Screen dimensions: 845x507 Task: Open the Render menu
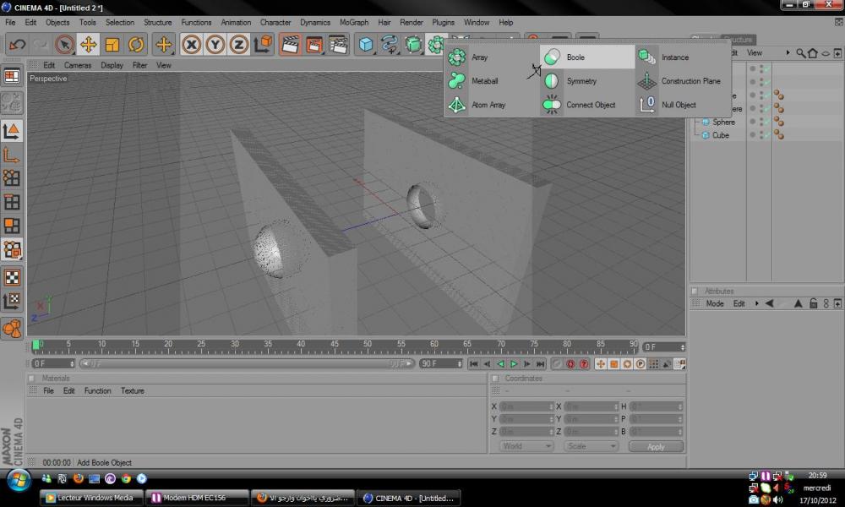tap(412, 22)
